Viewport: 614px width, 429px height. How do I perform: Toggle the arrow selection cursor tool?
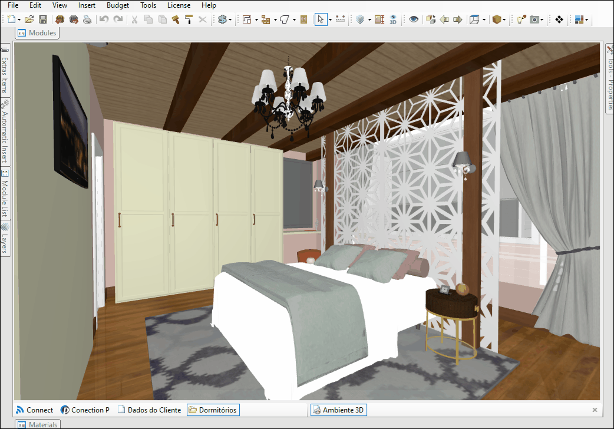pyautogui.click(x=320, y=19)
